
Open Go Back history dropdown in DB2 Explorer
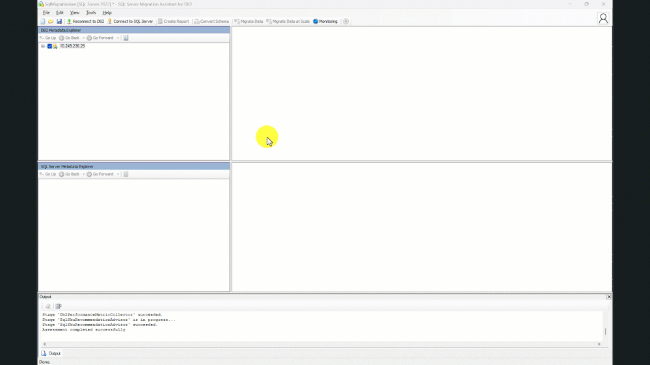pyautogui.click(x=84, y=38)
